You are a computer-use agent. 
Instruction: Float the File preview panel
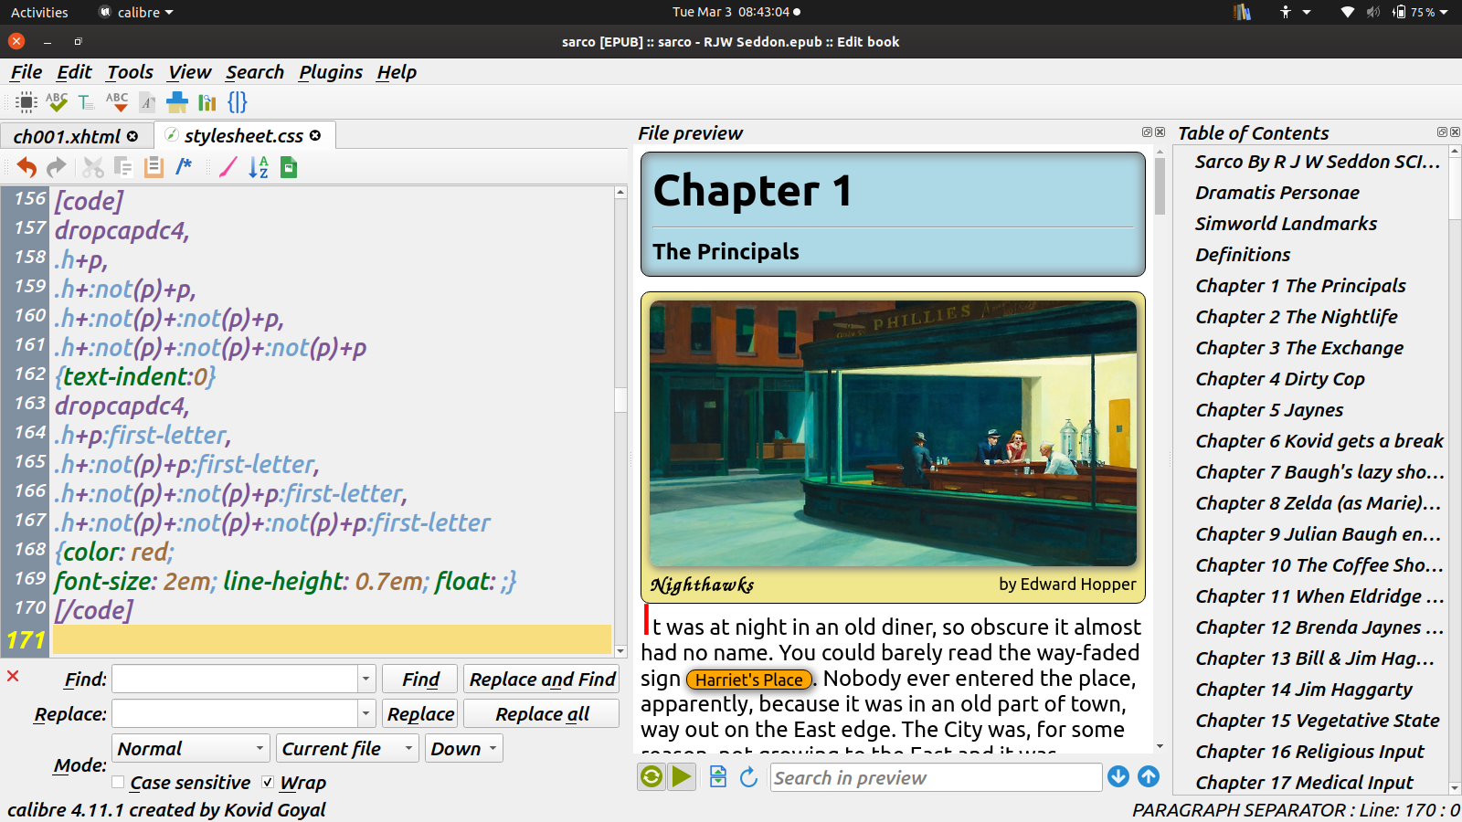coord(1147,132)
